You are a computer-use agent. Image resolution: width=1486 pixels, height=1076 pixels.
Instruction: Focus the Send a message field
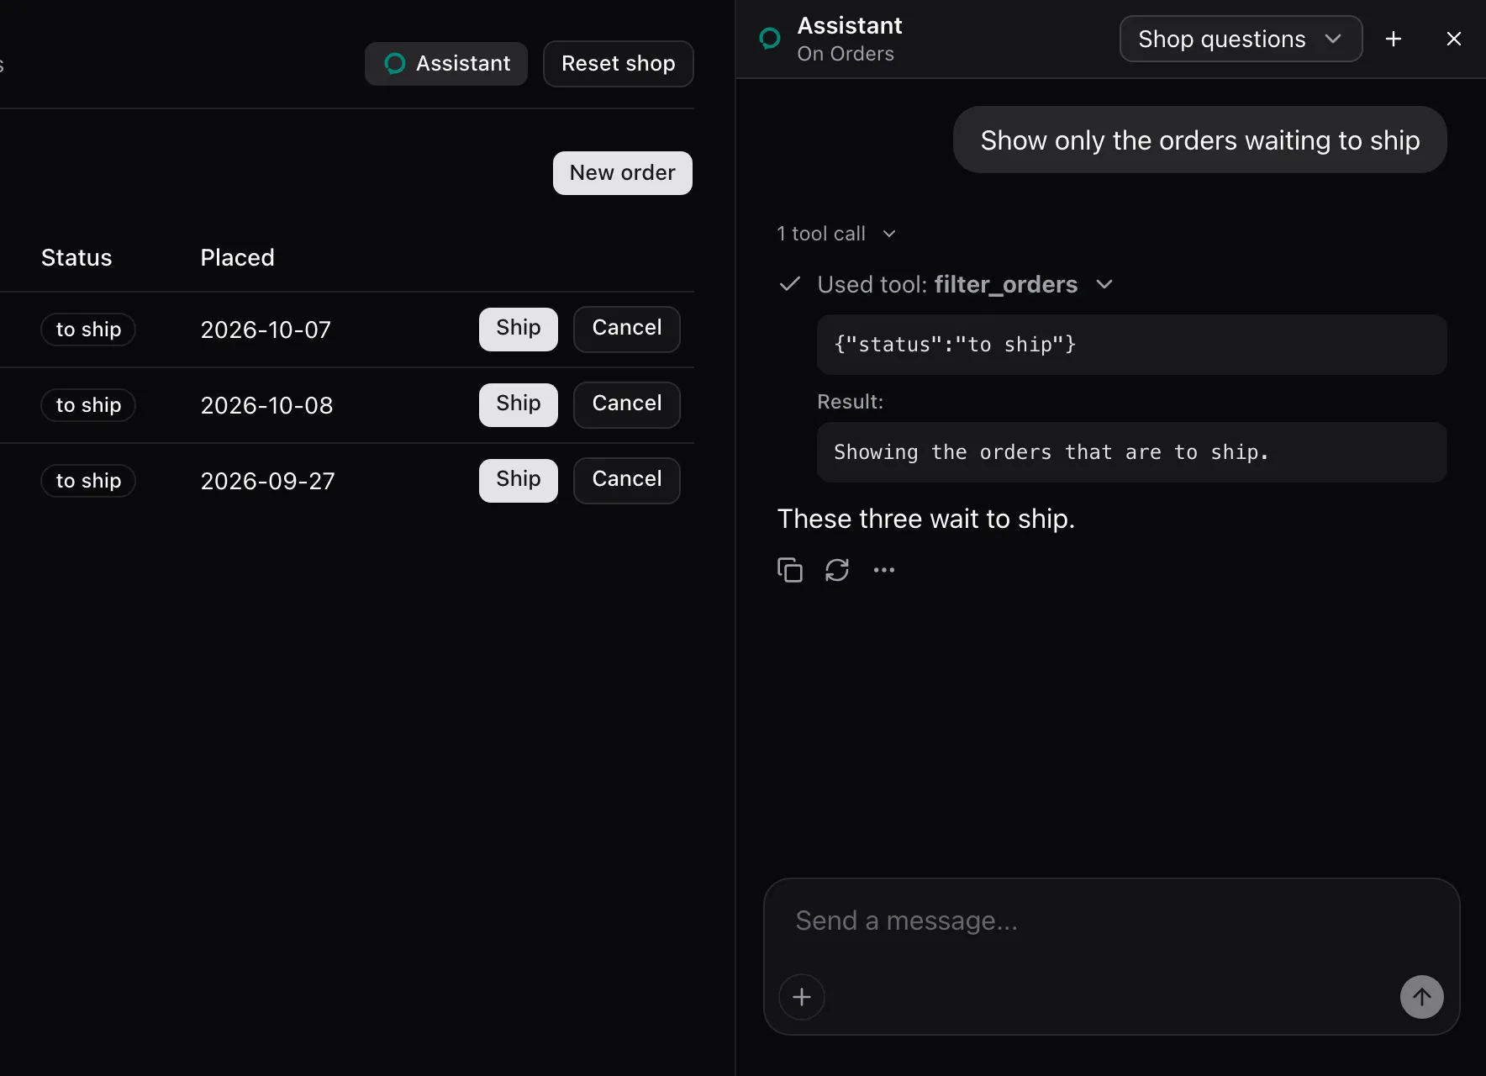click(1111, 921)
